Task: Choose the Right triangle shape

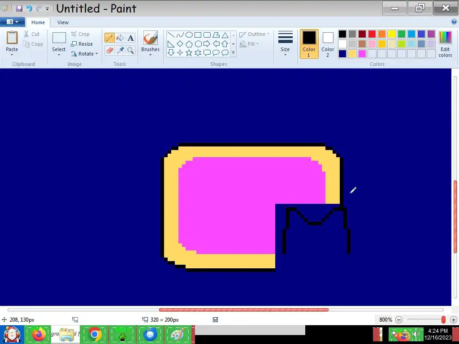Action: click(x=171, y=44)
